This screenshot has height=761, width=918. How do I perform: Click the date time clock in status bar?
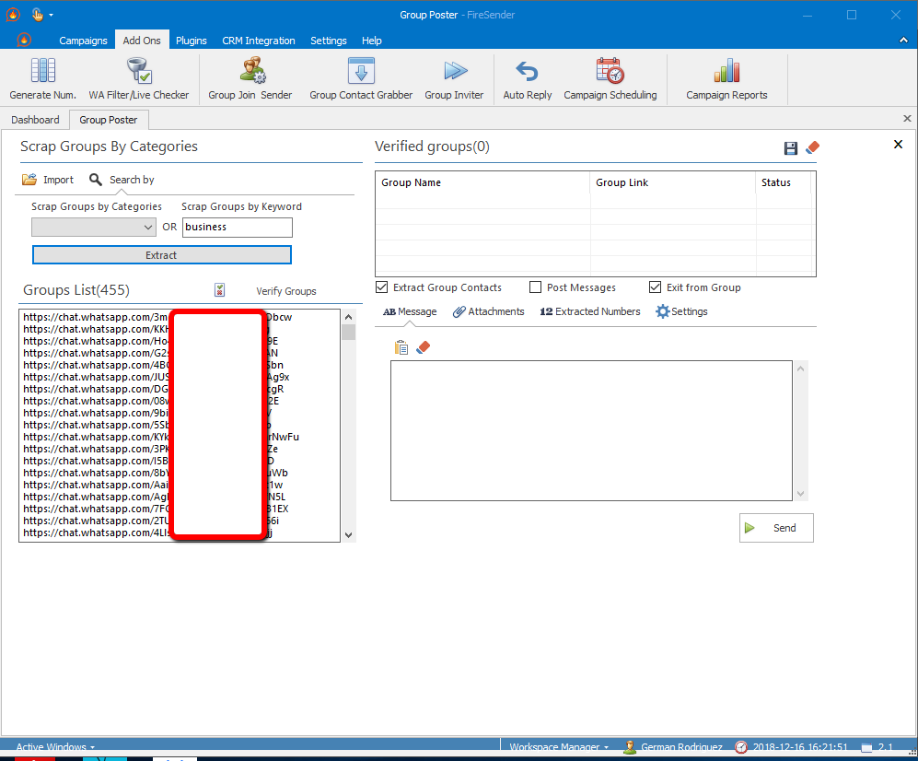(792, 747)
